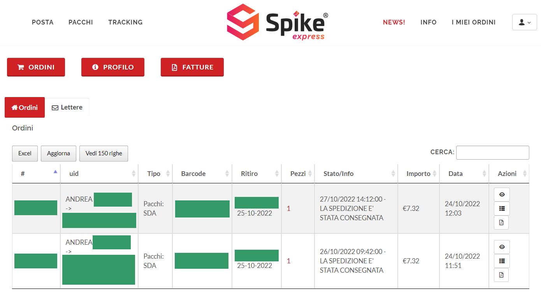The image size is (541, 294).
Task: Go to I MIEI ORDINI
Action: 474,22
